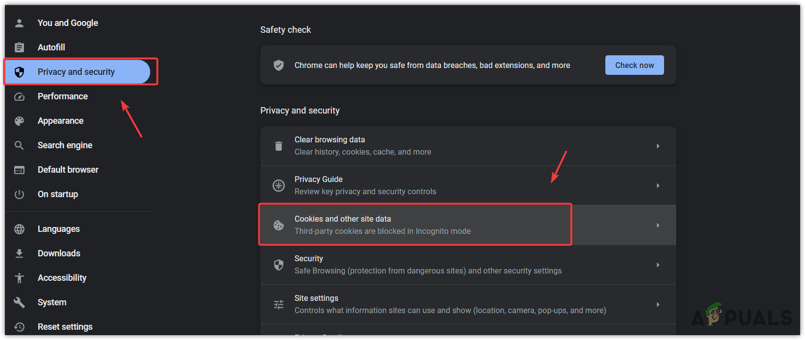
Task: Open the Autofill settings section
Action: click(x=51, y=47)
